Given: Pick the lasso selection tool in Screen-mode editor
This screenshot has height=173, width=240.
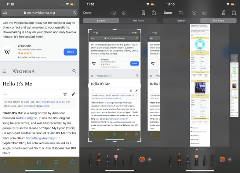Looking at the screenshot, I should click(124, 160).
